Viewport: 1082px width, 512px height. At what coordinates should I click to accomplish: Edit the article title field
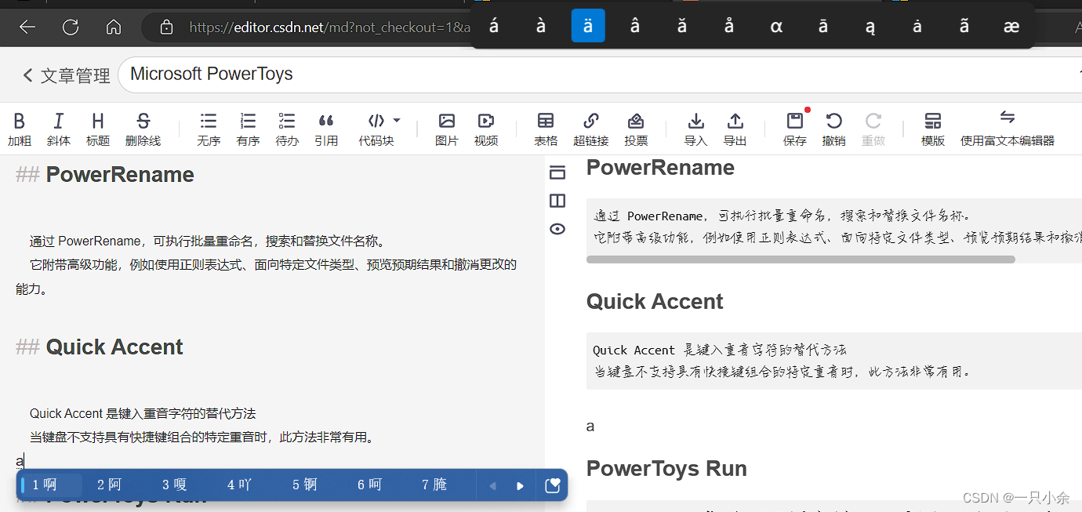click(x=600, y=74)
